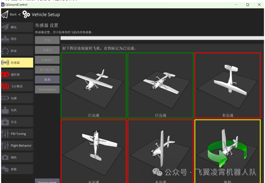Screen dimensions: 265x183
Task: Open the 飞行模式 flight modes section
Action: 17,87
